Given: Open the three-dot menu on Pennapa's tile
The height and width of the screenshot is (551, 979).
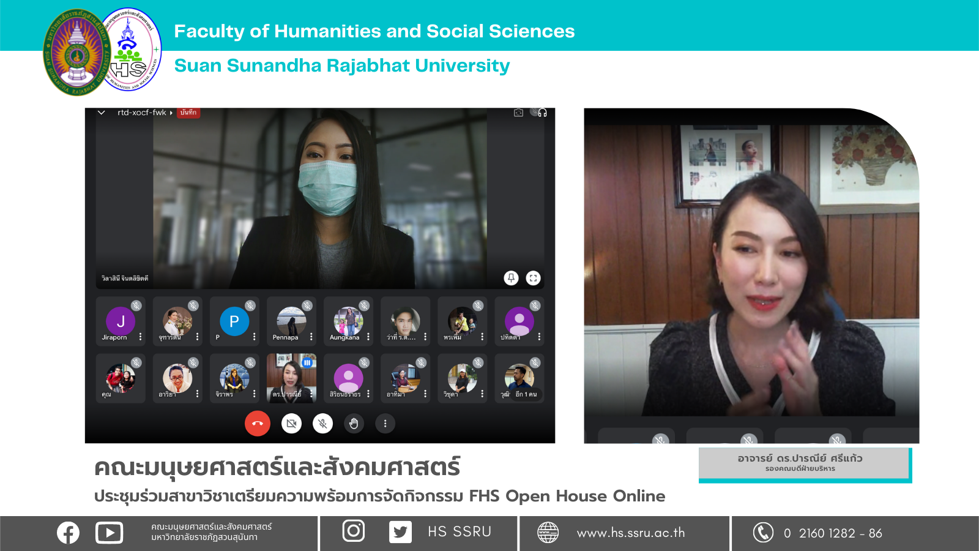Looking at the screenshot, I should click(x=311, y=337).
